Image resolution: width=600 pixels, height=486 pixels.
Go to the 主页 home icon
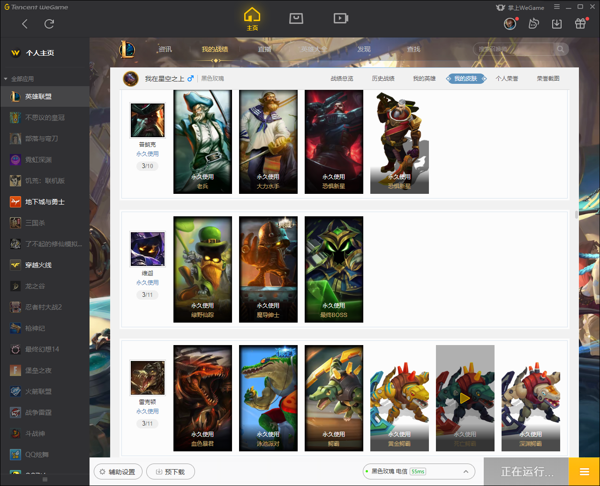tap(252, 19)
